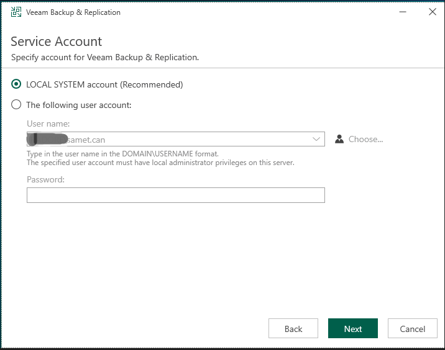Viewport: 445px width, 350px height.
Task: Go to the previous step with Back
Action: coord(293,328)
